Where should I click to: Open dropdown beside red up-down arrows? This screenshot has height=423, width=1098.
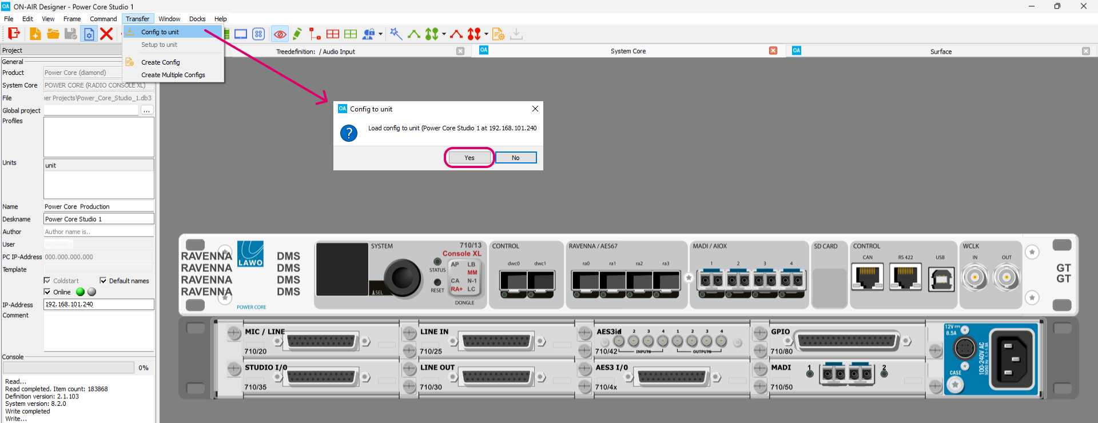[x=486, y=34]
